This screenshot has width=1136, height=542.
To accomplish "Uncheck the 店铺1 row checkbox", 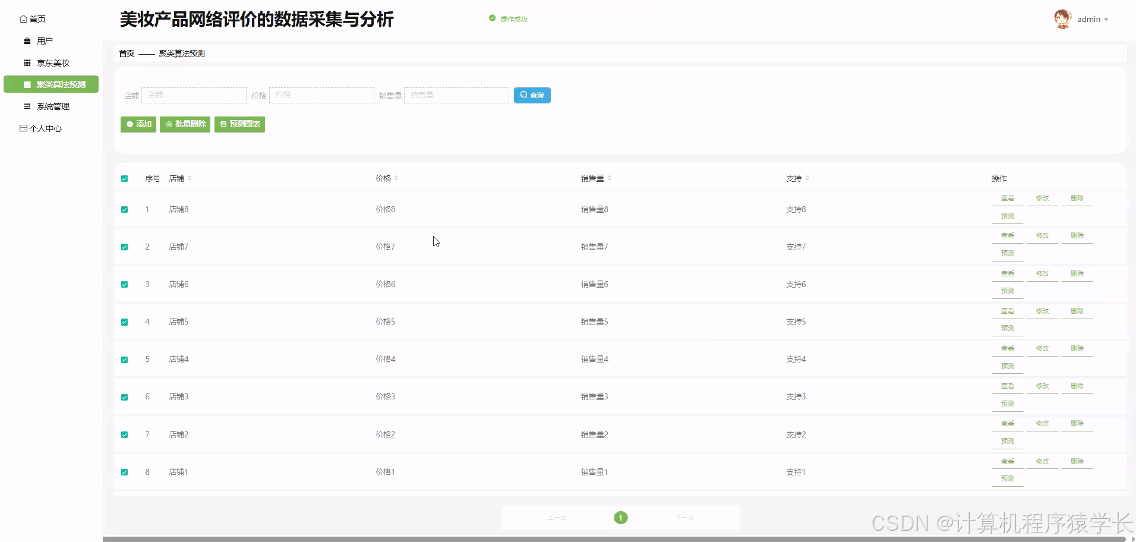I will 125,472.
